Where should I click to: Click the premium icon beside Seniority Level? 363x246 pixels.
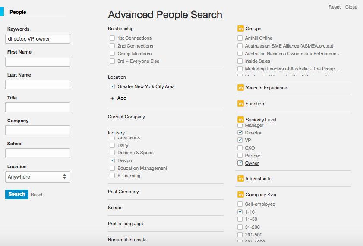click(240, 120)
